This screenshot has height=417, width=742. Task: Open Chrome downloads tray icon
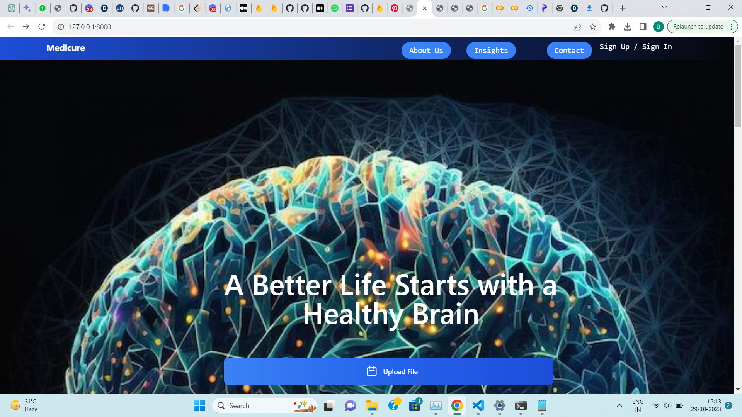pyautogui.click(x=628, y=27)
